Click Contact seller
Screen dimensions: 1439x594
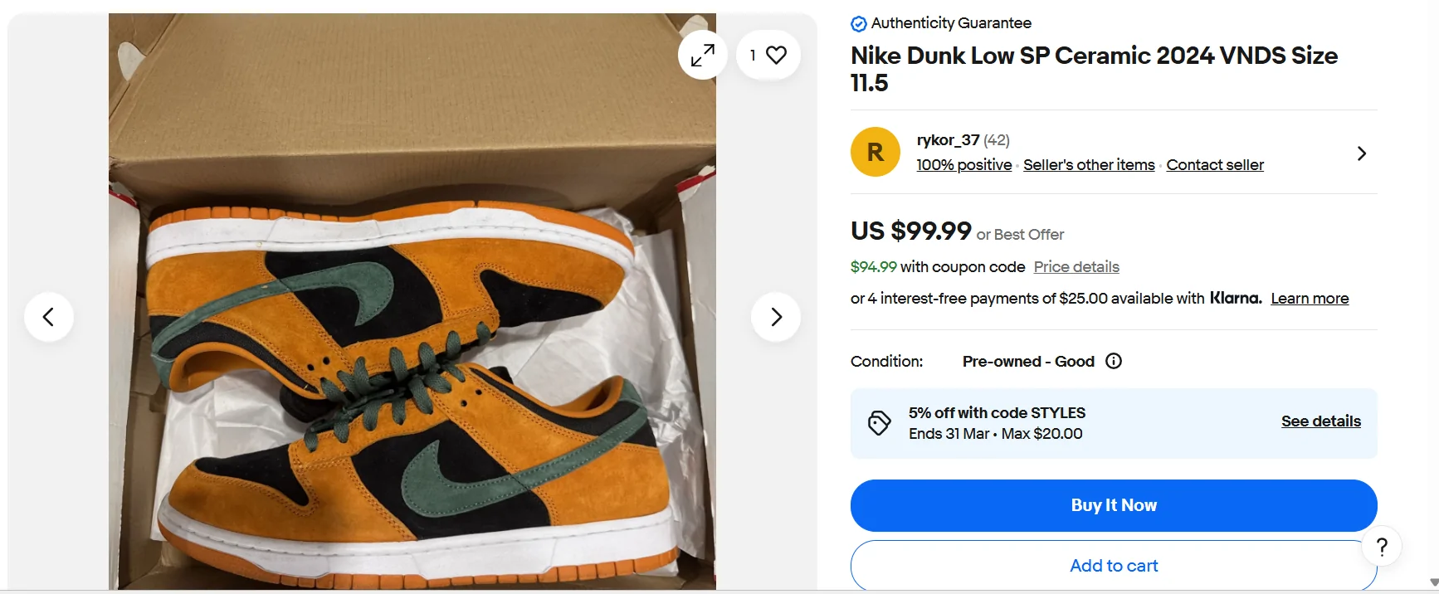pos(1215,164)
